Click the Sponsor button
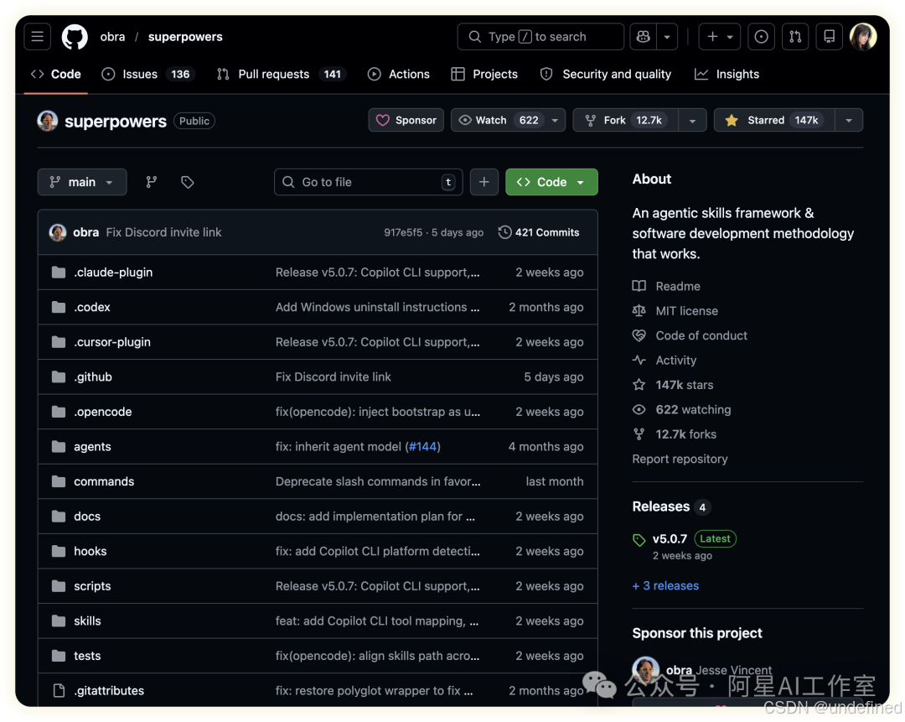 point(406,120)
